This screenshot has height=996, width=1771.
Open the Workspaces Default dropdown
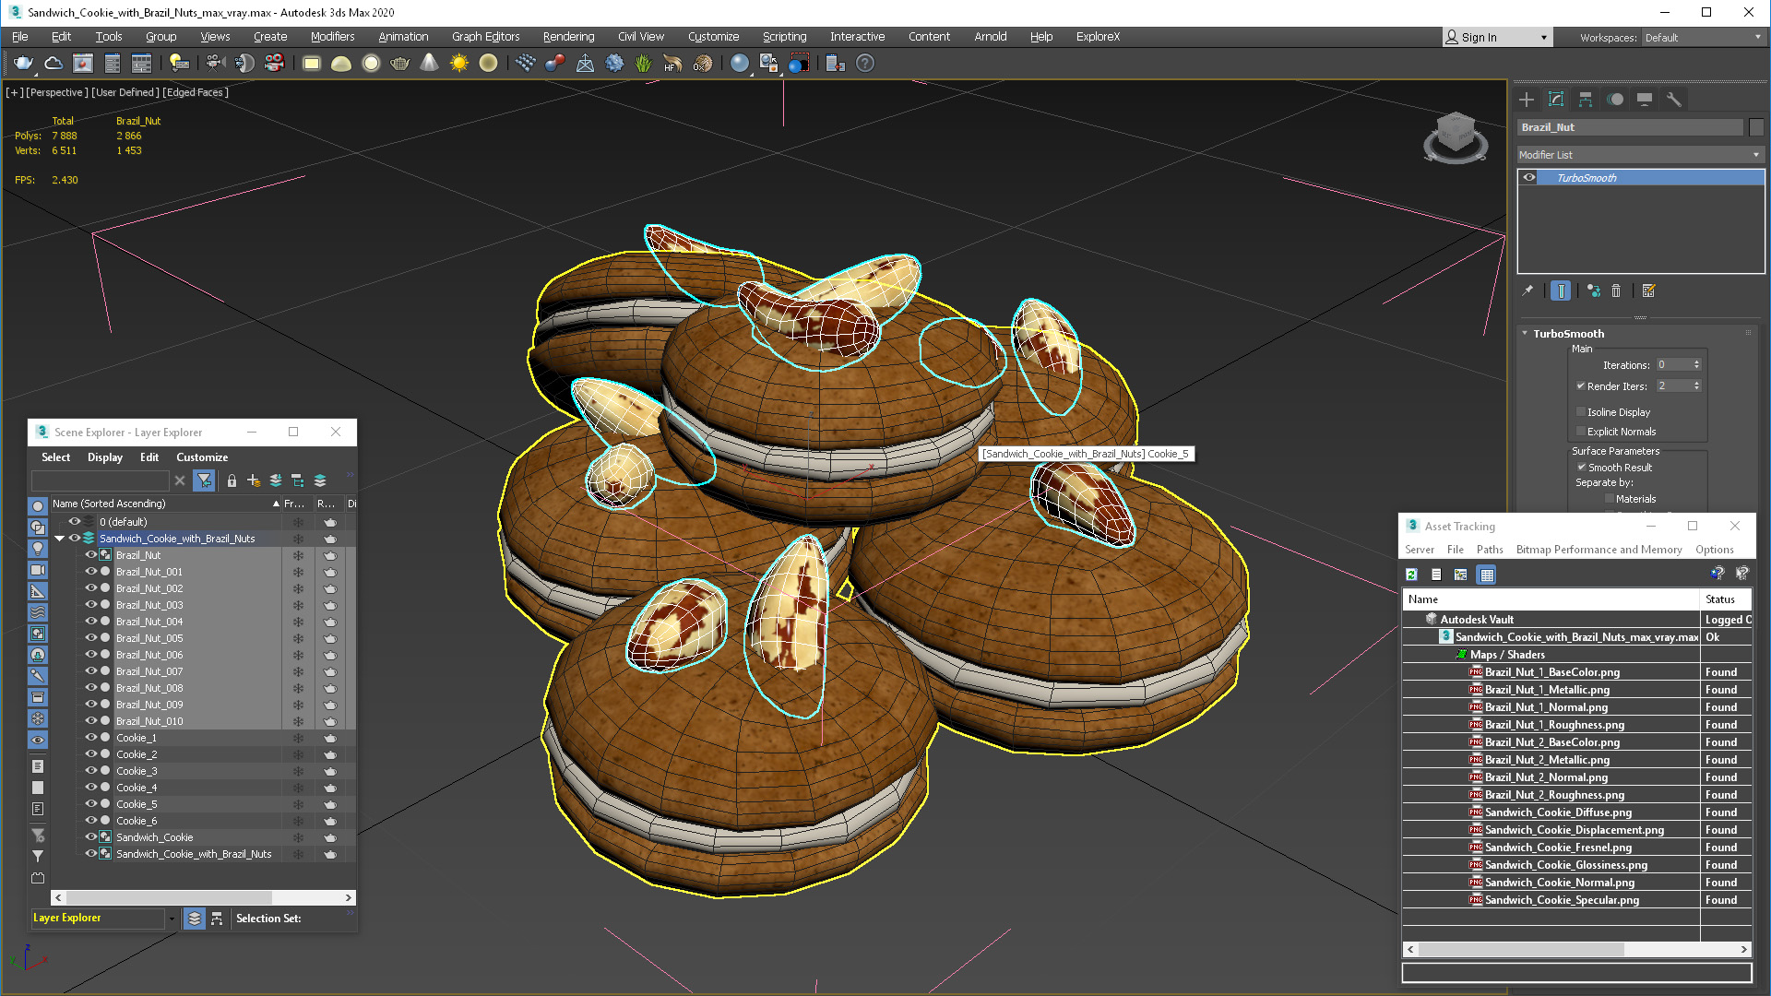(x=1703, y=38)
